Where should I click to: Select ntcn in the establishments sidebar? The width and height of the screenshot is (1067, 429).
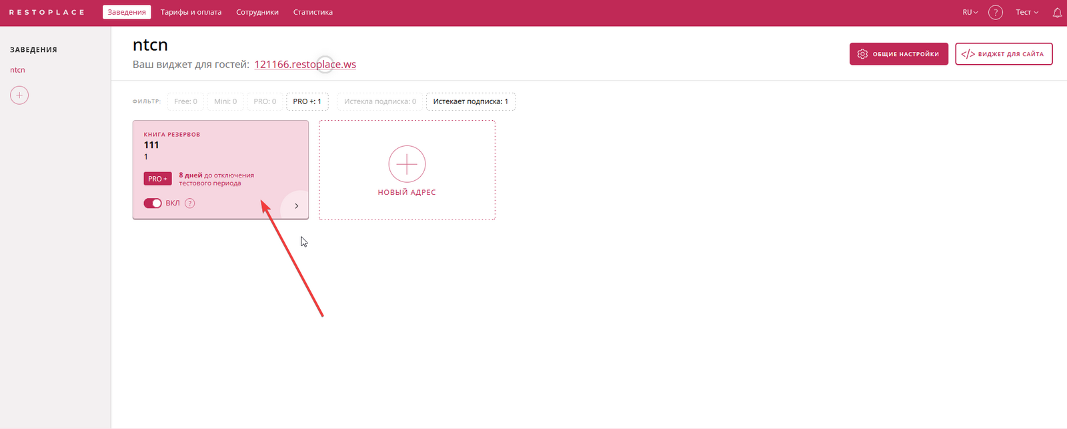(x=17, y=70)
